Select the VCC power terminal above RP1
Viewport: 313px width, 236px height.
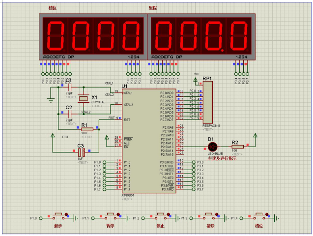pyautogui.click(x=196, y=80)
